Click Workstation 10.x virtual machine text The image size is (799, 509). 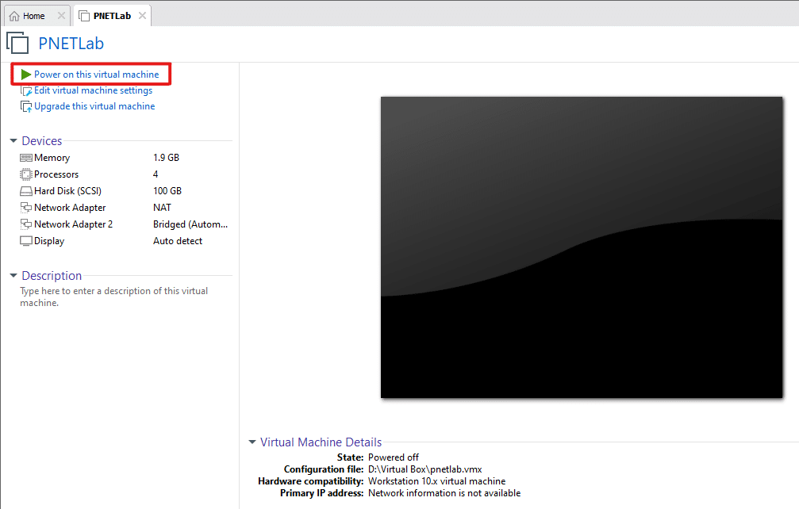(x=436, y=481)
